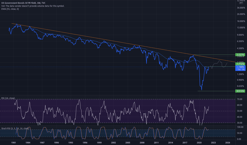Click the 70.00 RSI axis label
The width and height of the screenshot is (247, 145).
(x=240, y=99)
